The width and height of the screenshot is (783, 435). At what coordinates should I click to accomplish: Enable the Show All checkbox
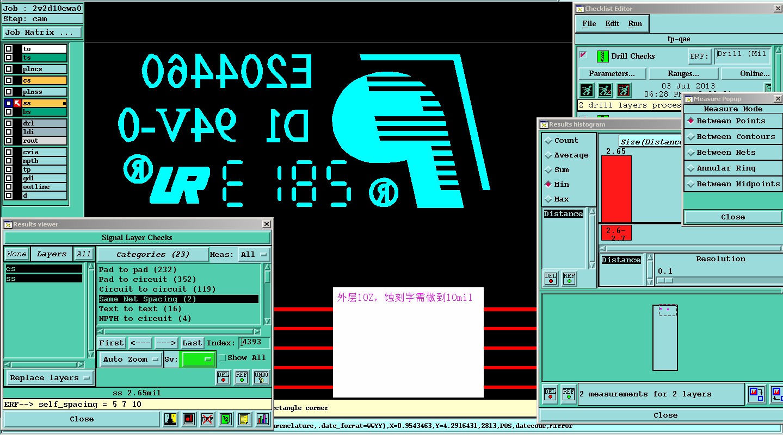tap(222, 358)
